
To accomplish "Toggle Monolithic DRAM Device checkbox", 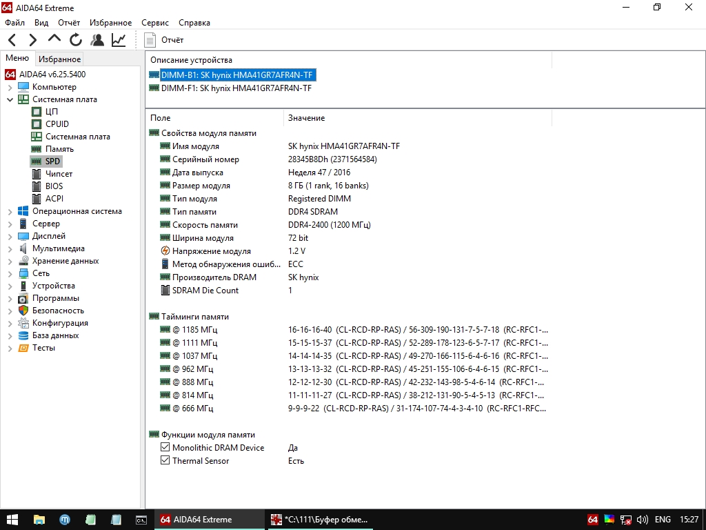I will coord(165,447).
